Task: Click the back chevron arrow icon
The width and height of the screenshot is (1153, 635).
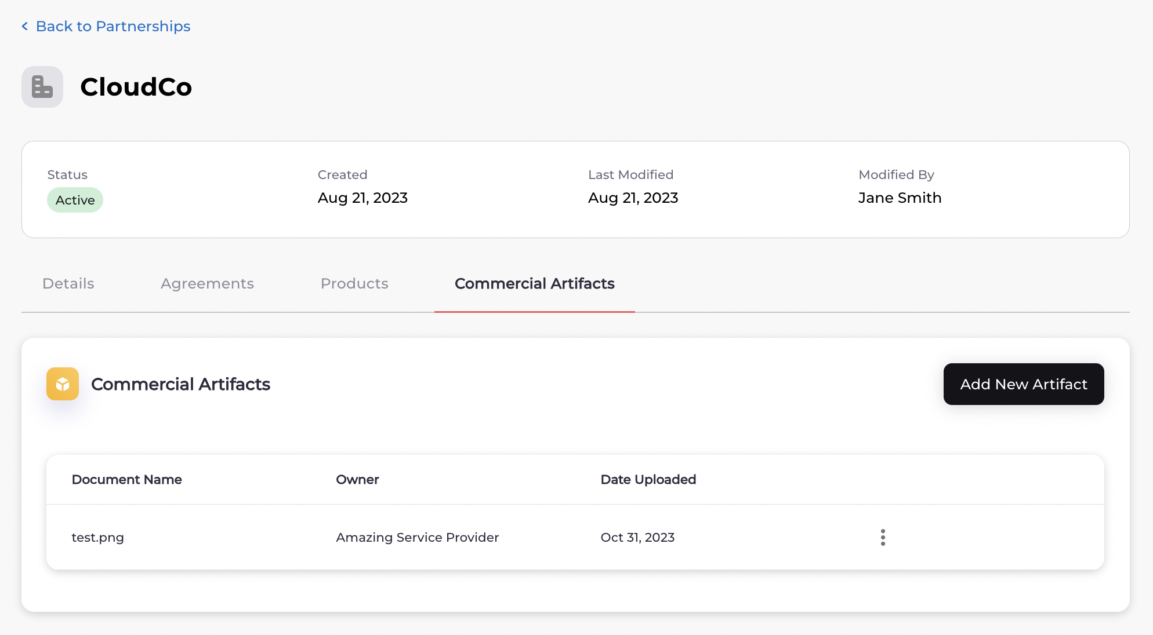Action: pos(25,26)
